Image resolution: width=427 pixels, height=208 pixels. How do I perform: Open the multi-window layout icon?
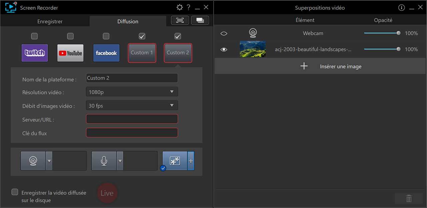tap(200, 20)
